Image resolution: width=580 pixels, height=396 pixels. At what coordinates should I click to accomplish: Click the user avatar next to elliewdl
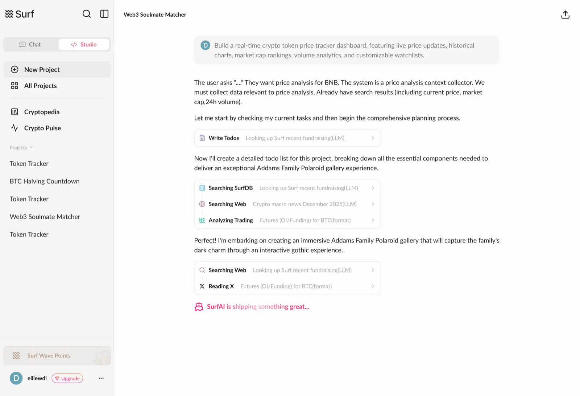16,378
